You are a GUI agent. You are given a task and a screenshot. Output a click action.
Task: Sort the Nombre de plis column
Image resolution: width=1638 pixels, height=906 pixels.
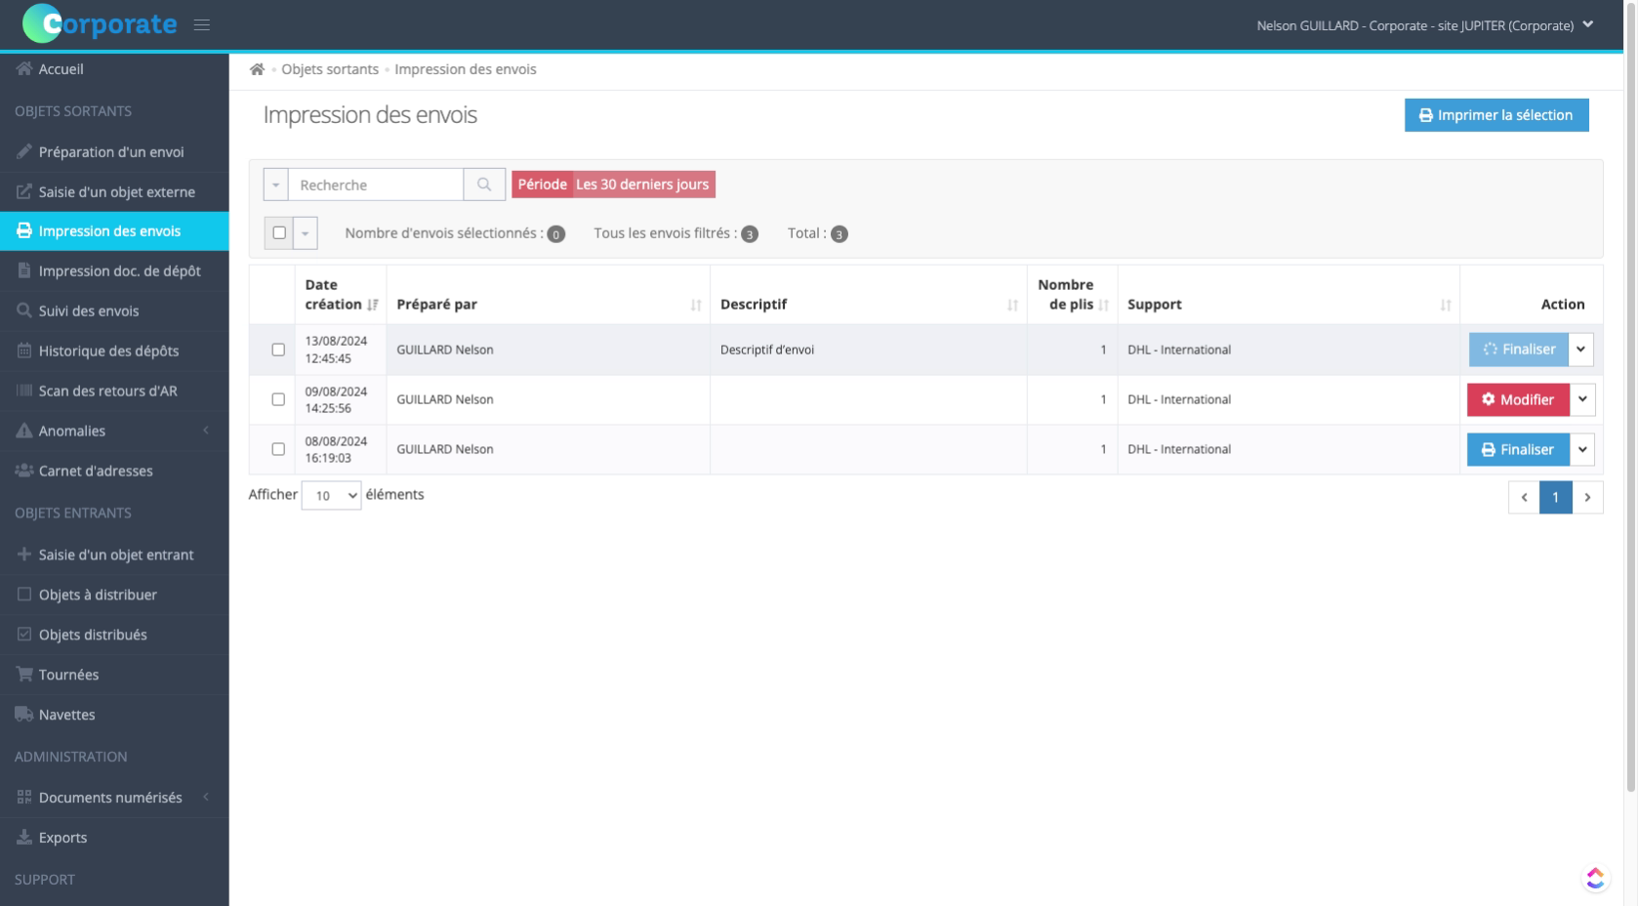point(1103,305)
